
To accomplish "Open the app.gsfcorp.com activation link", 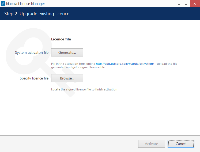I will (125, 64).
